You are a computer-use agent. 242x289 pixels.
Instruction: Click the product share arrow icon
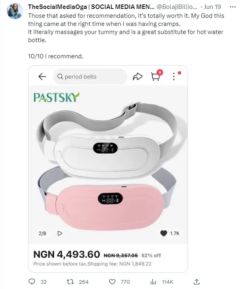(138, 77)
